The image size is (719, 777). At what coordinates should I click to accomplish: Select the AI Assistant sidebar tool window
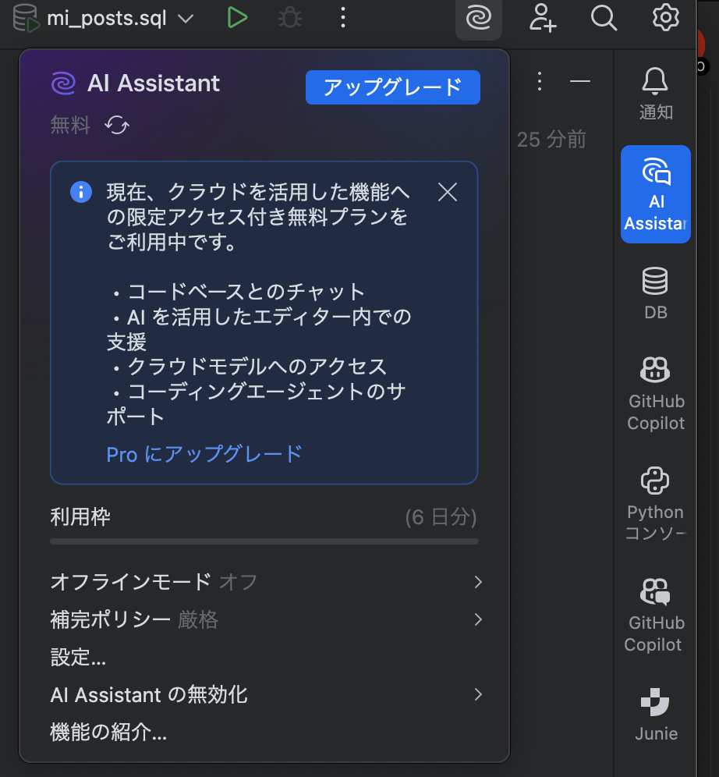(656, 194)
